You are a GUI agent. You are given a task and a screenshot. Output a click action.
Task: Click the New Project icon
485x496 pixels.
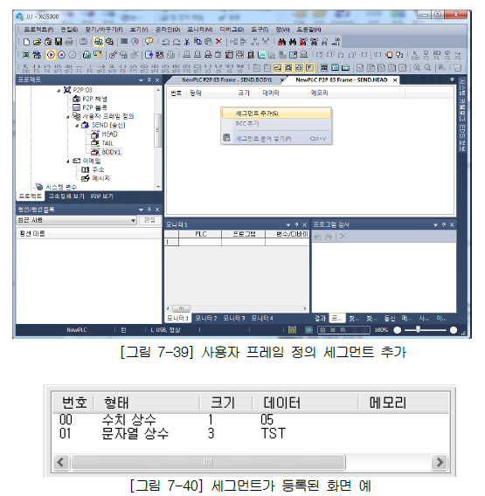pos(27,42)
